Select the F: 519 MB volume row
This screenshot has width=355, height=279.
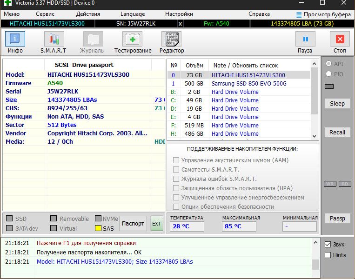click(x=239, y=125)
